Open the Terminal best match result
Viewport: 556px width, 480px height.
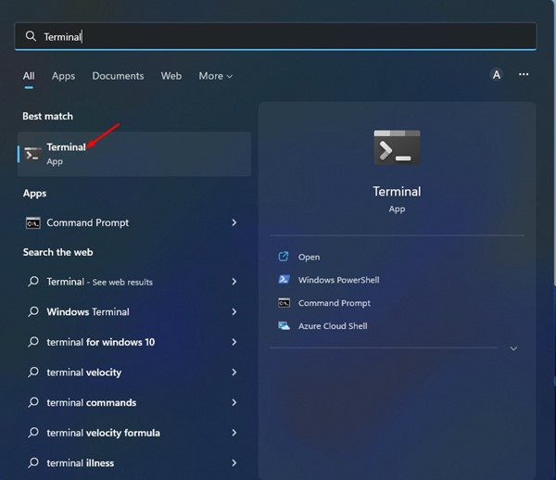(134, 154)
